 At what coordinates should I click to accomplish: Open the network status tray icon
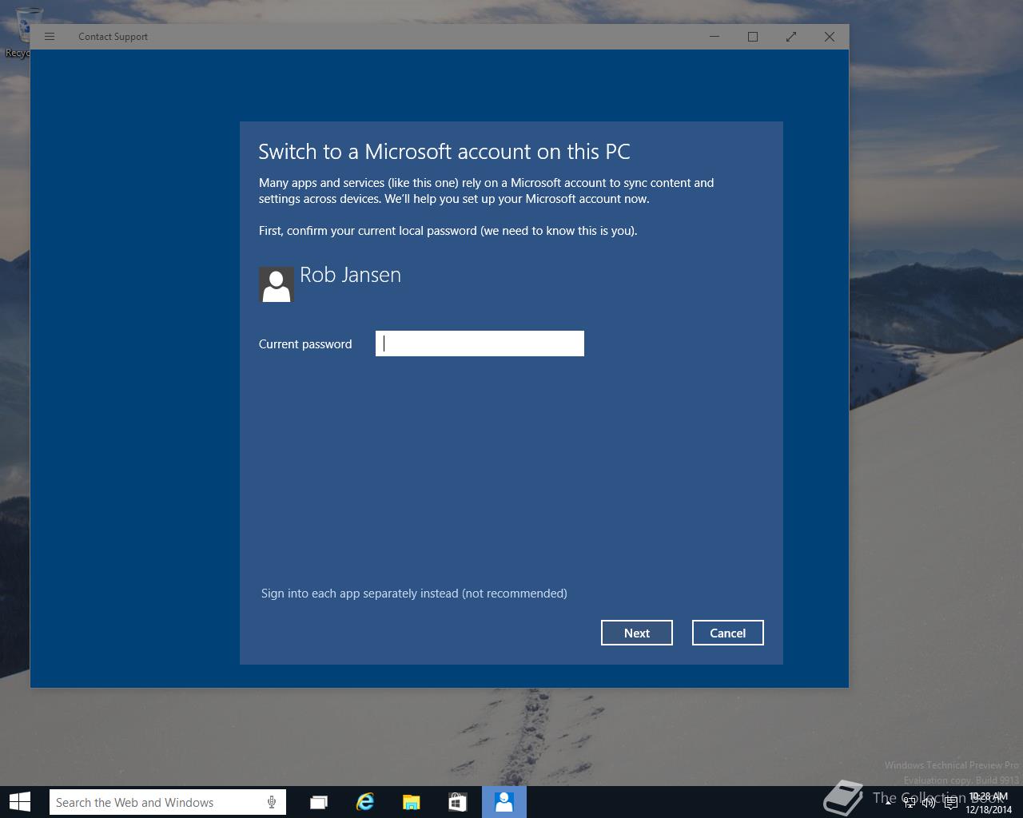coord(909,803)
